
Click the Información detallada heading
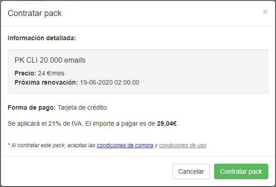point(42,38)
